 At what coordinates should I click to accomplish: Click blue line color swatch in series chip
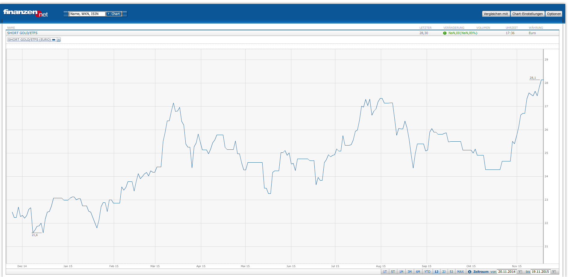[x=54, y=40]
